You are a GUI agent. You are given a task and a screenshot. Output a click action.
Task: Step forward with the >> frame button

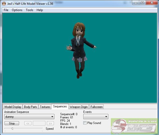click(50, 123)
